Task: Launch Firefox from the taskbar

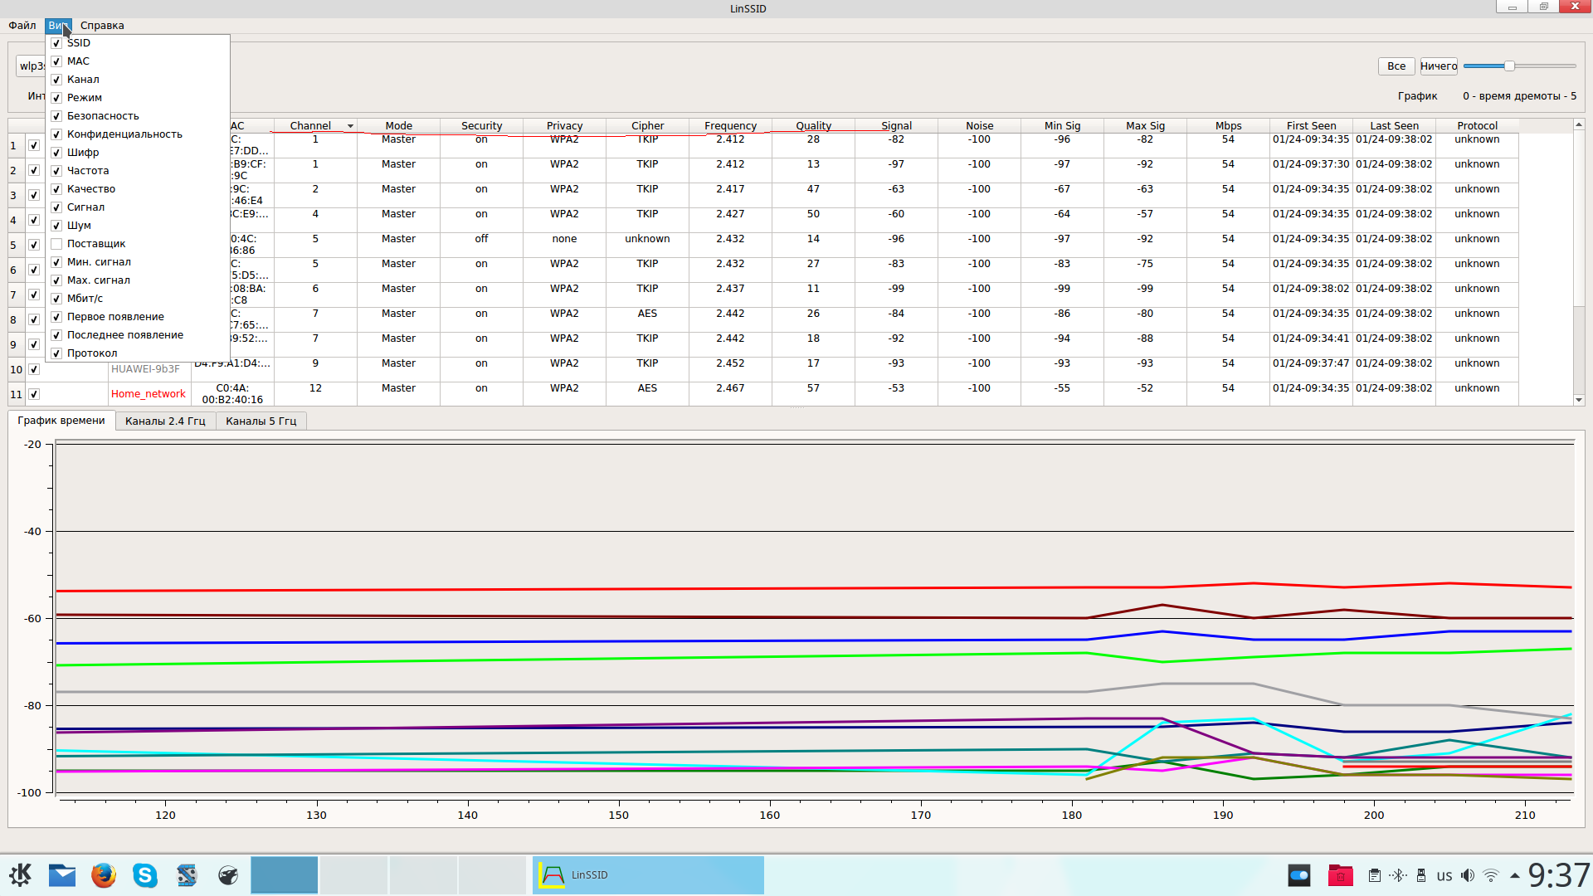Action: pyautogui.click(x=104, y=874)
